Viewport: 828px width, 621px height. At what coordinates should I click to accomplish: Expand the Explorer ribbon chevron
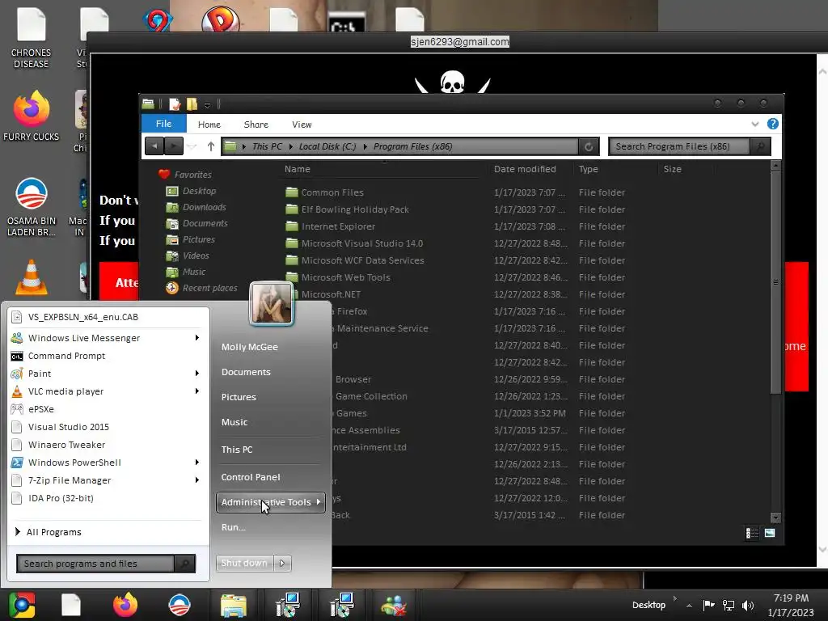755,124
